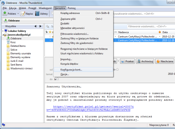
Task: Open the Elementy usunięte folder
Action: (x=20, y=54)
